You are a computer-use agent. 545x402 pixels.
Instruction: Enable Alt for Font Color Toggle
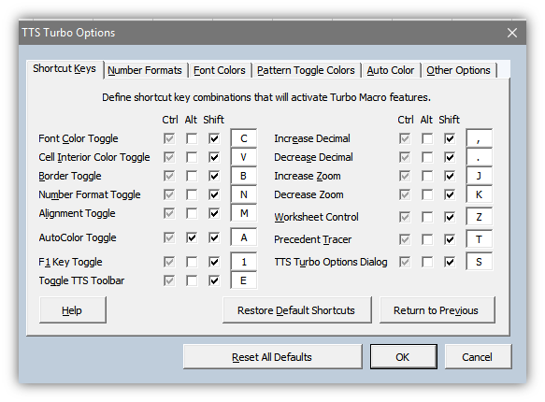pyautogui.click(x=192, y=138)
